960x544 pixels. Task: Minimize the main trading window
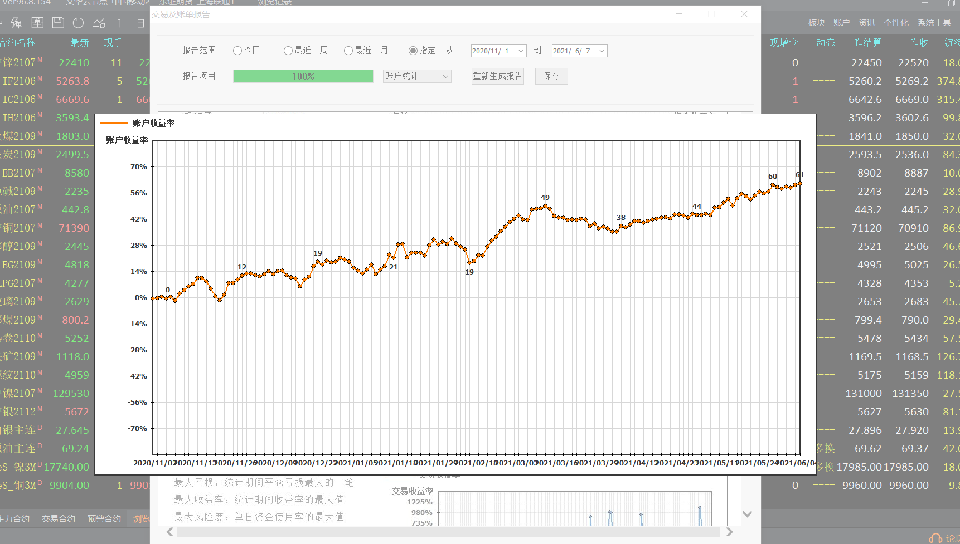coord(924,3)
